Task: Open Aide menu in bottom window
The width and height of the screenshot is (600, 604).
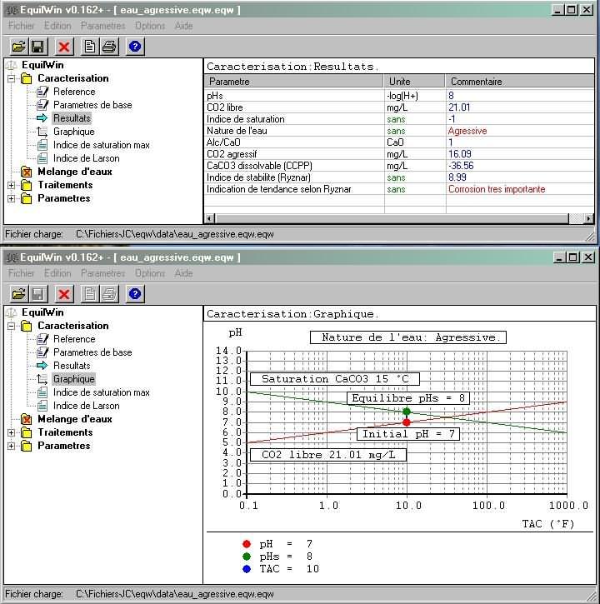Action: click(183, 273)
